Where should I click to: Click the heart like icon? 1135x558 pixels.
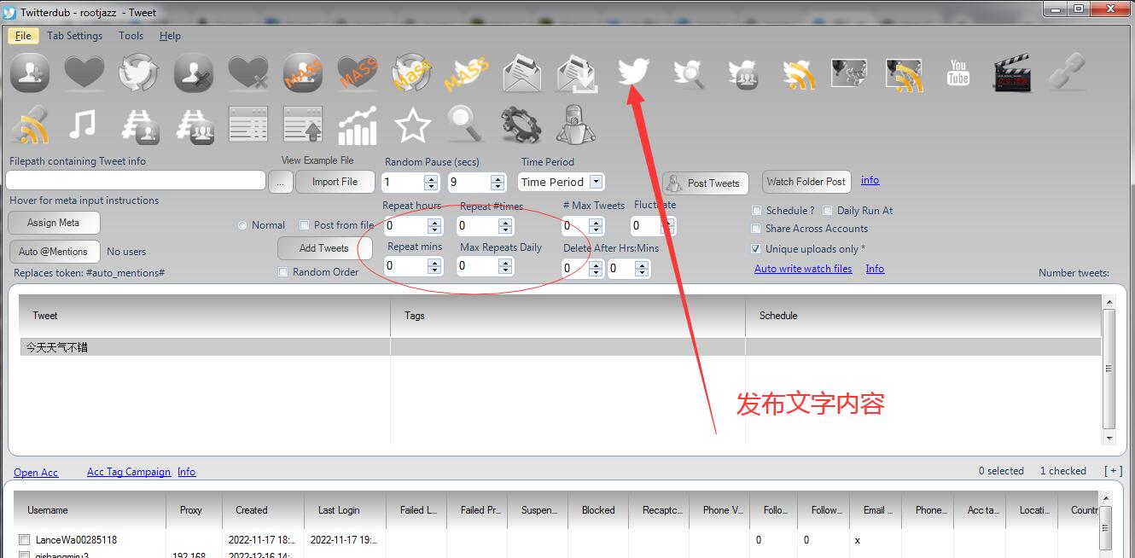pos(84,73)
